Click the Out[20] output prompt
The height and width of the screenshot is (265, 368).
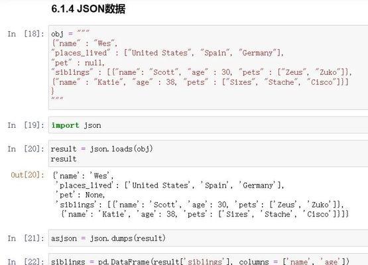pyautogui.click(x=27, y=175)
